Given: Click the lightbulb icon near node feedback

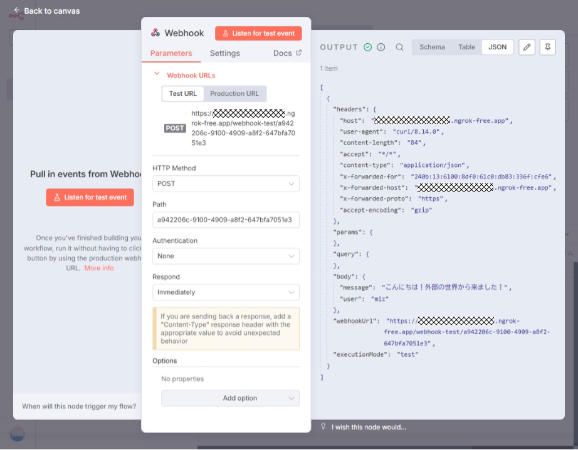Looking at the screenshot, I should (x=323, y=427).
